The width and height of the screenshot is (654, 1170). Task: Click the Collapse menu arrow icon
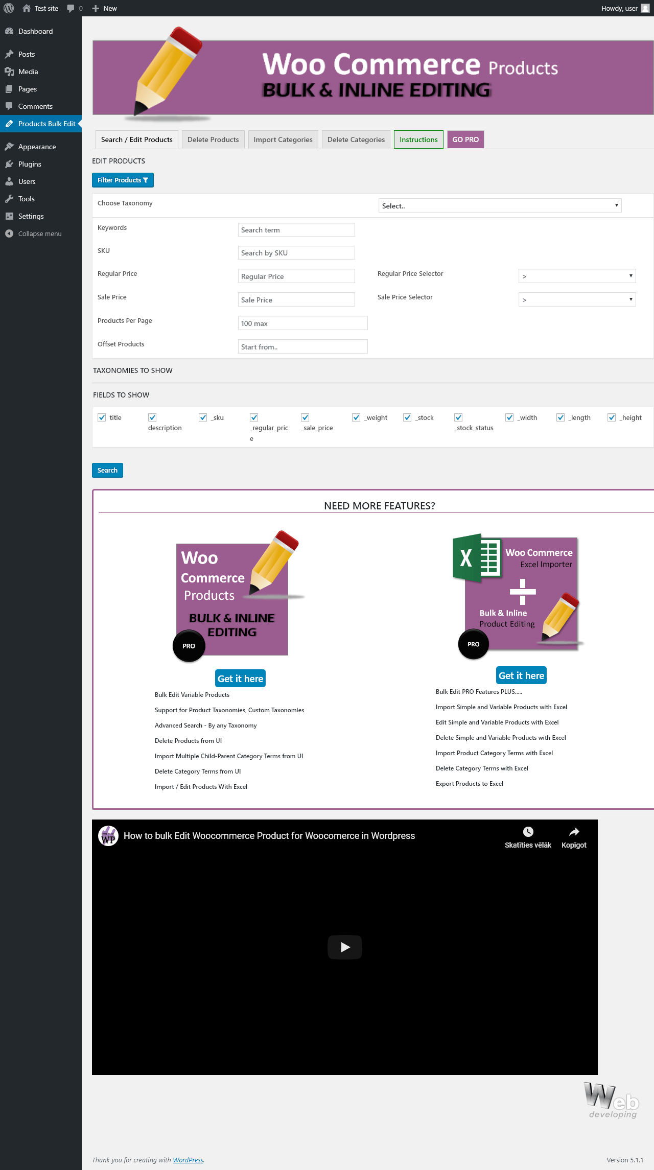coord(9,233)
